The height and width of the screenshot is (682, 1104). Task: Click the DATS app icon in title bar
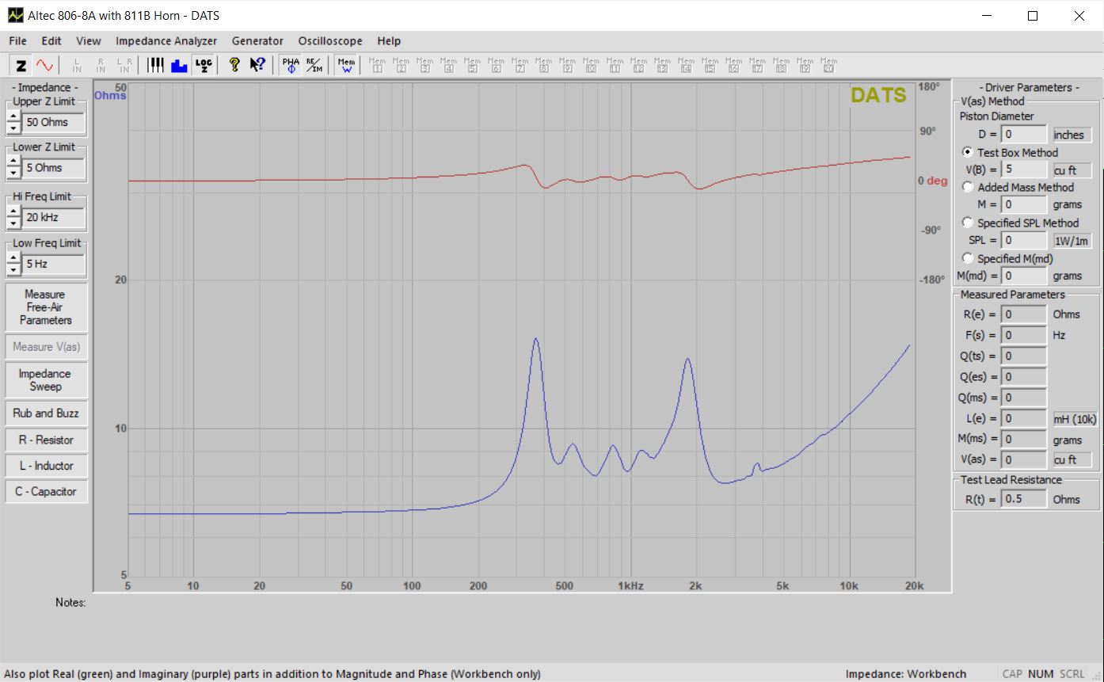point(16,15)
